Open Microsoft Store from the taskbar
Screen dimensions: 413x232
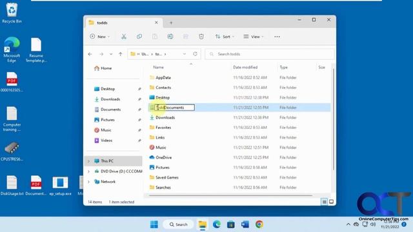pyautogui.click(x=231, y=224)
